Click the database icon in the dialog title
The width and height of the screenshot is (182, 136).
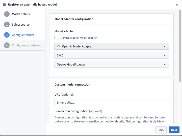click(4, 5)
